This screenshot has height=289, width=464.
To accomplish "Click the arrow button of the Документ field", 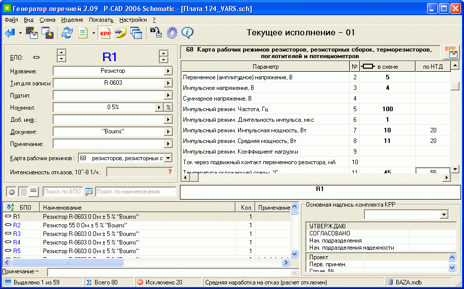I will coord(168,132).
